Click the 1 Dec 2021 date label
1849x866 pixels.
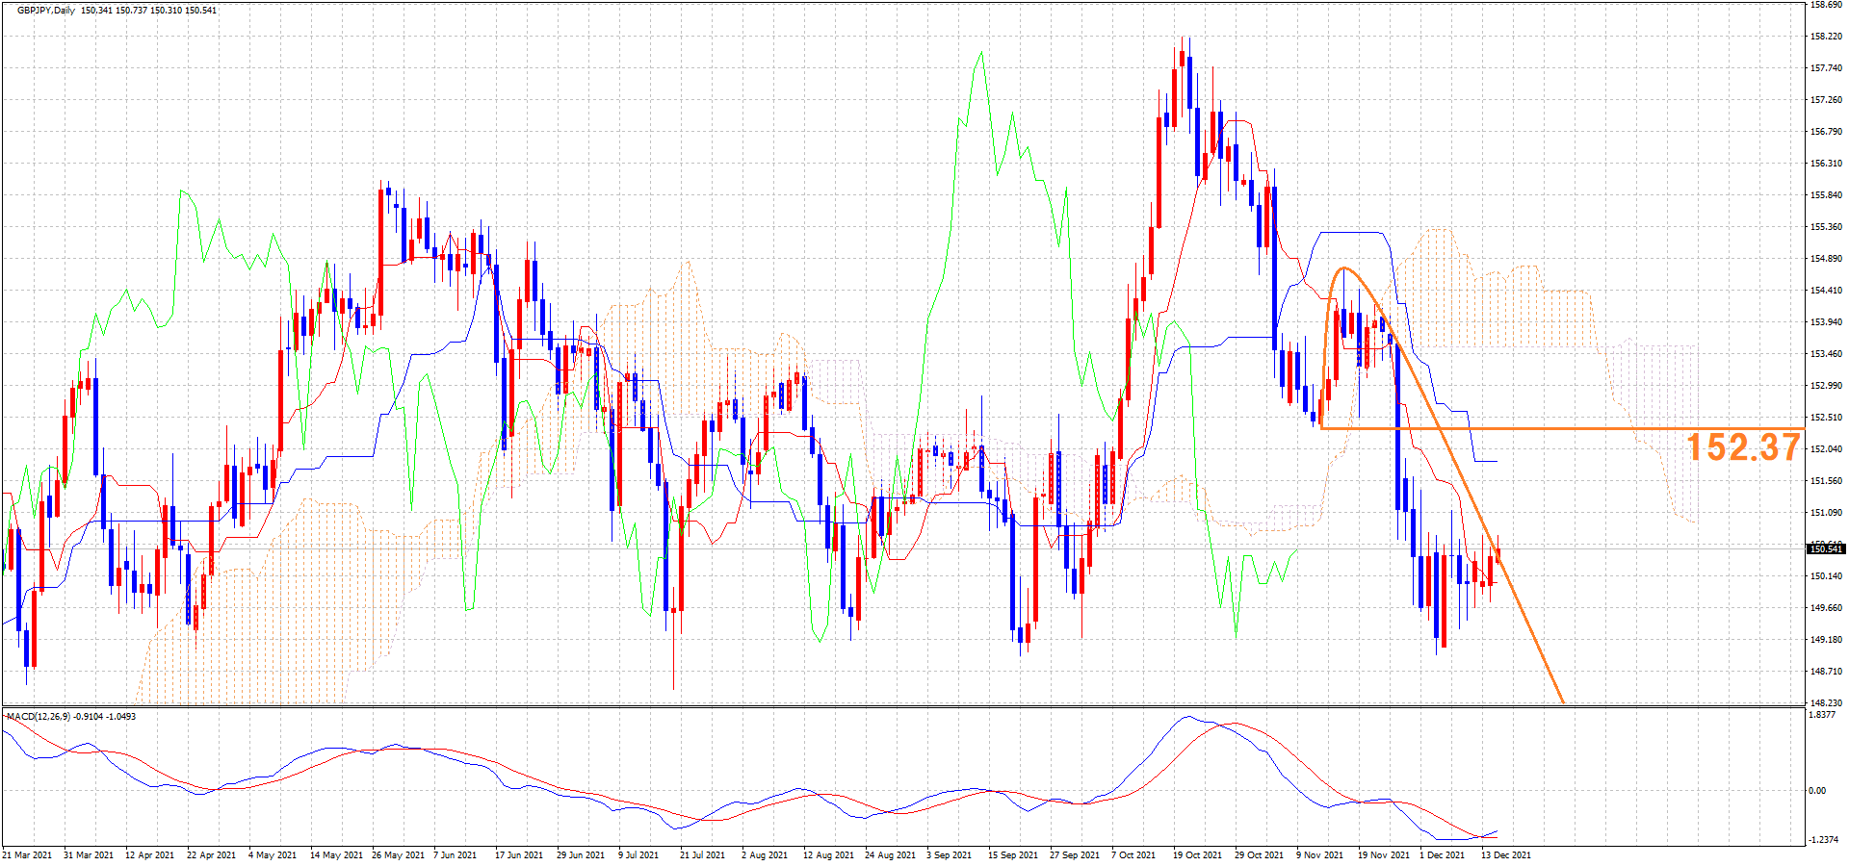1442,855
